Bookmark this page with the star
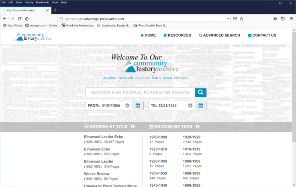This screenshot has width=296, height=187. pyautogui.click(x=241, y=19)
